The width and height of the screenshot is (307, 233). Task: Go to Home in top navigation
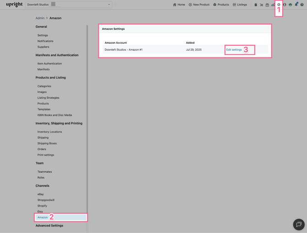(179, 5)
